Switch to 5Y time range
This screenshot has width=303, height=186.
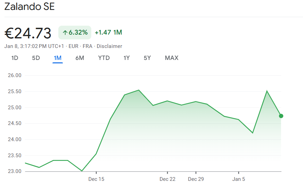(147, 58)
